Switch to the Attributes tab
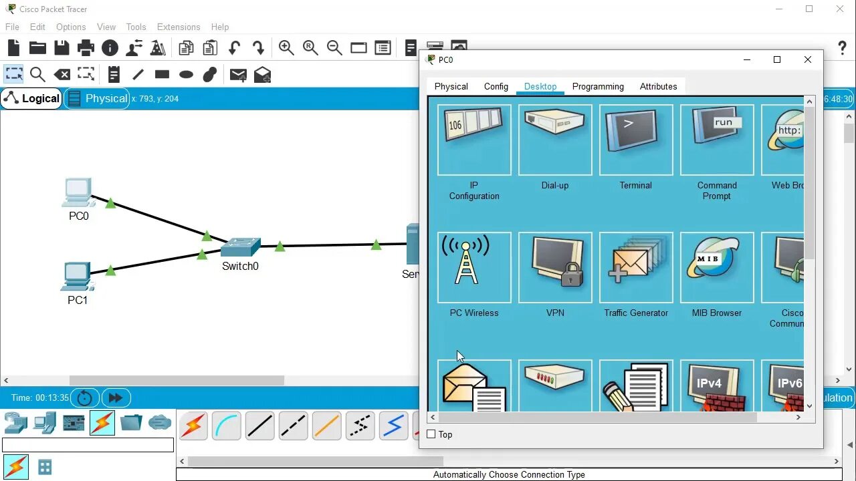 pos(658,86)
